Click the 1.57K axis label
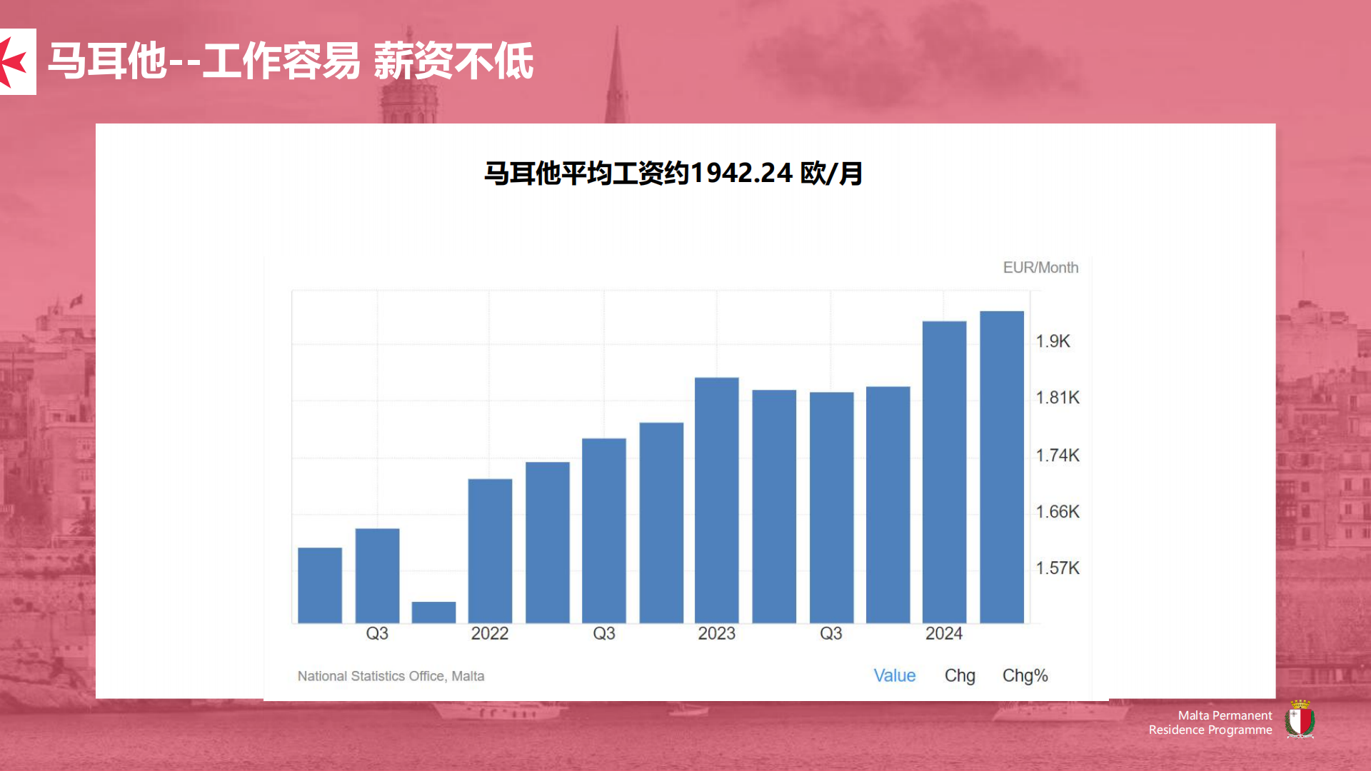Image resolution: width=1371 pixels, height=771 pixels. click(1058, 568)
